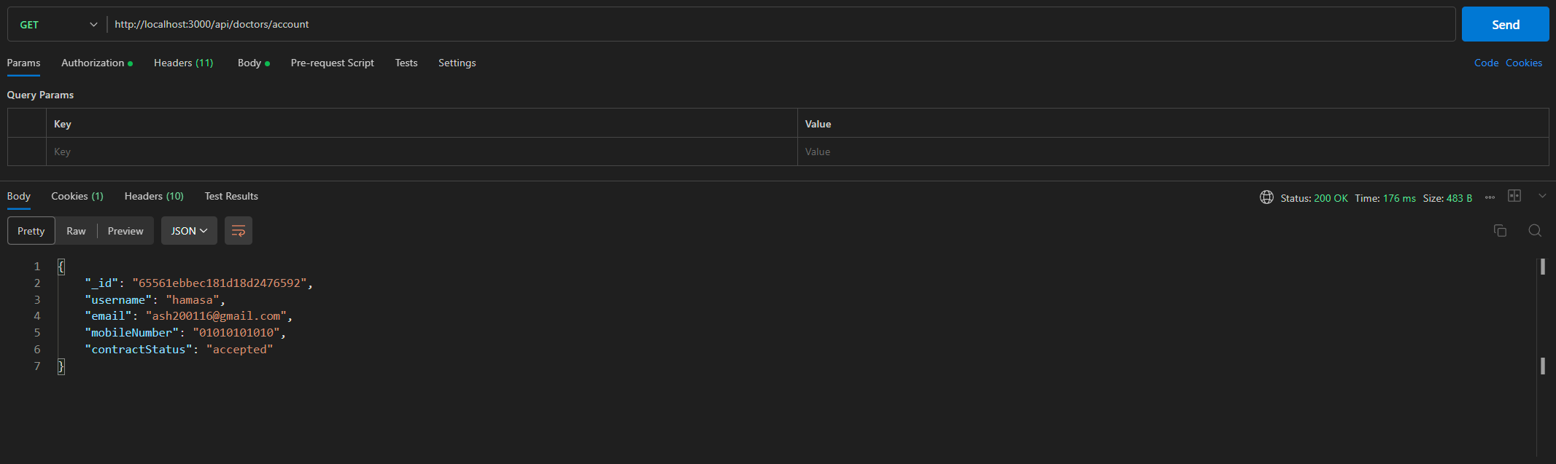The image size is (1556, 464).
Task: Switch to the Raw view
Action: [76, 231]
